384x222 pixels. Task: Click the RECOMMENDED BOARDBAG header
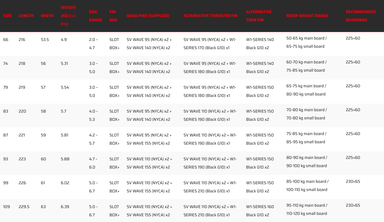tap(361, 16)
